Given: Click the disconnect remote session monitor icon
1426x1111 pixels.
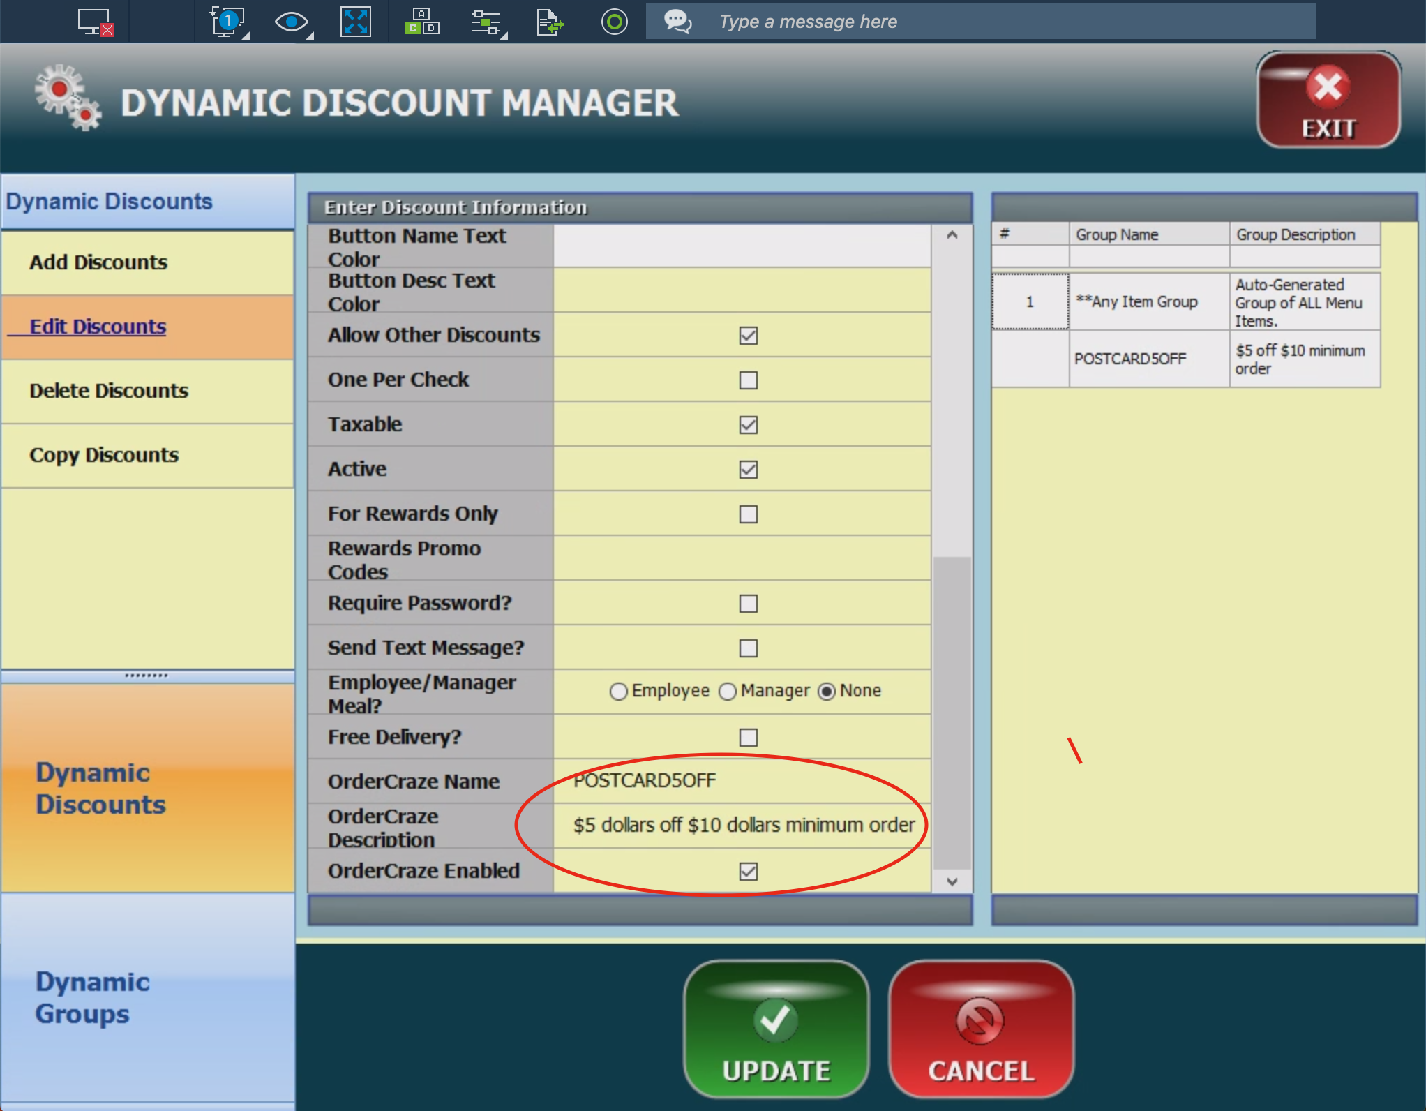Looking at the screenshot, I should pyautogui.click(x=95, y=22).
